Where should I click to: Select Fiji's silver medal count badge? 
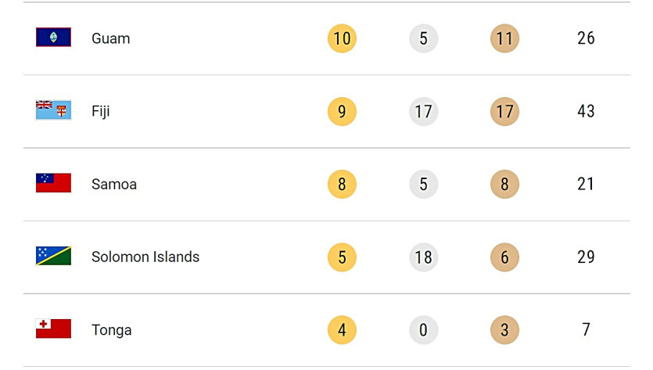(x=423, y=111)
